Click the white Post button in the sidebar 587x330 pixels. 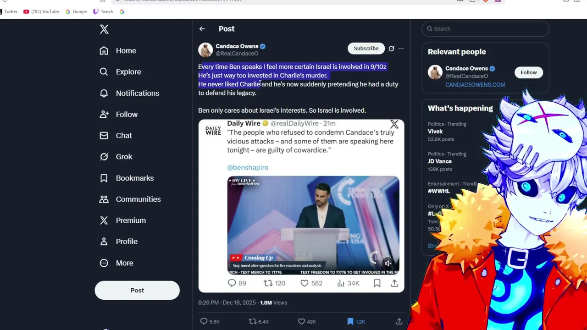click(x=137, y=290)
